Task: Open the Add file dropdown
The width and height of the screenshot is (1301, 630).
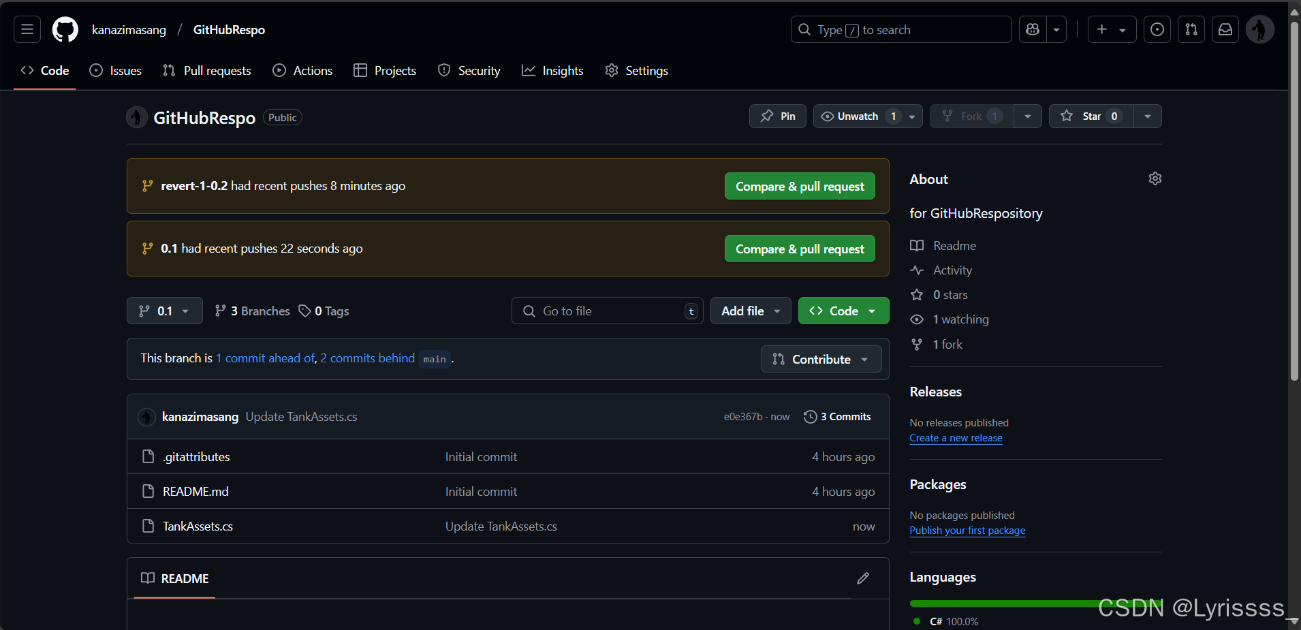Action: (x=751, y=311)
